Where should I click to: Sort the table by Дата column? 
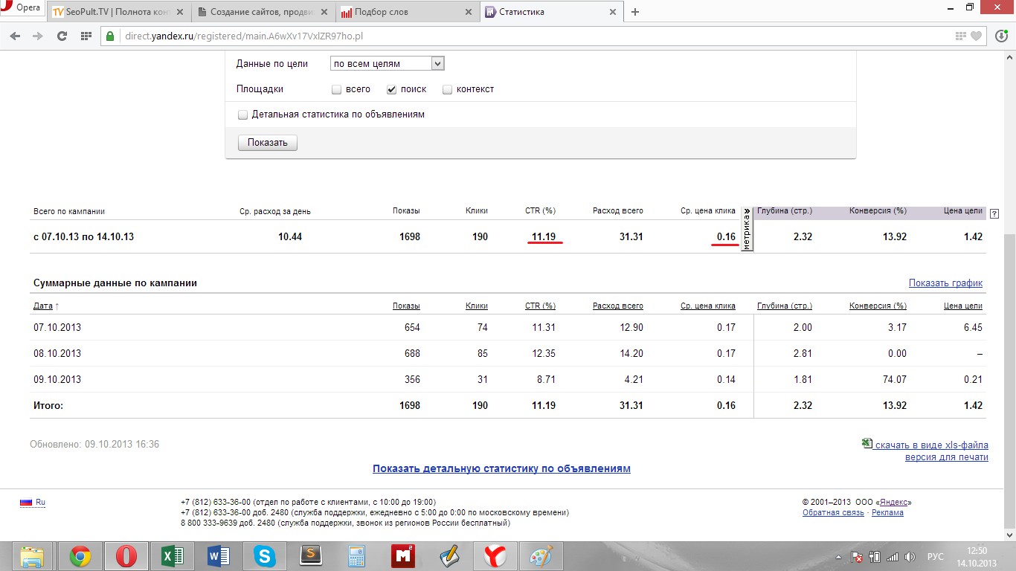click(43, 306)
